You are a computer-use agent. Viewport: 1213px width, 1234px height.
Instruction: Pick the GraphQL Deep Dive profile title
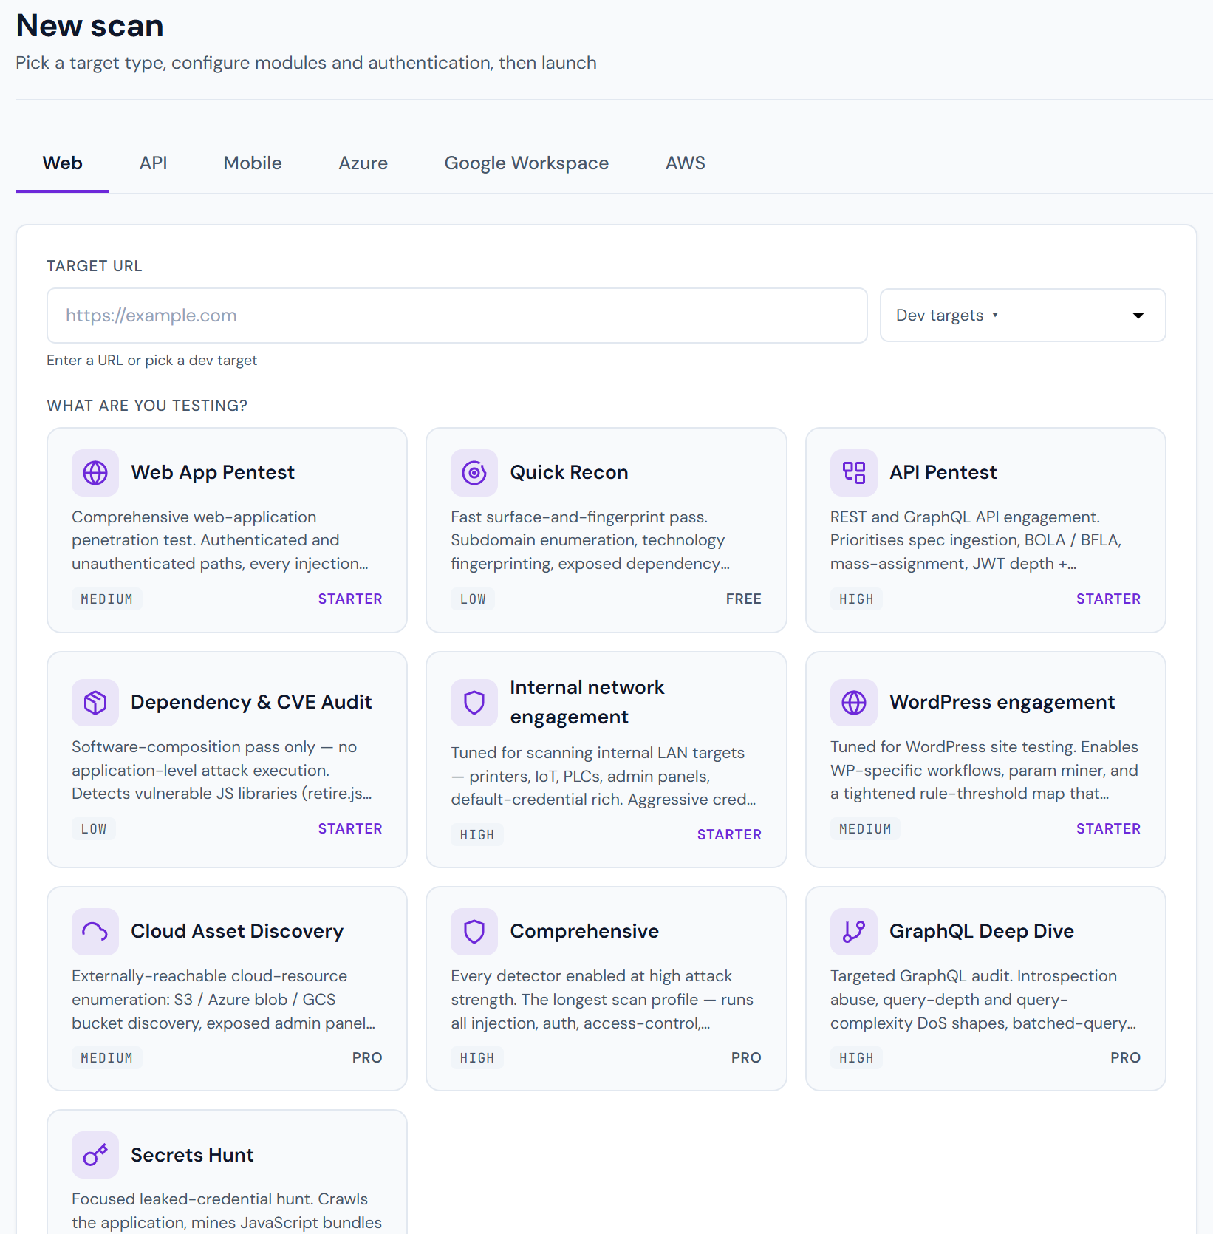(x=982, y=931)
